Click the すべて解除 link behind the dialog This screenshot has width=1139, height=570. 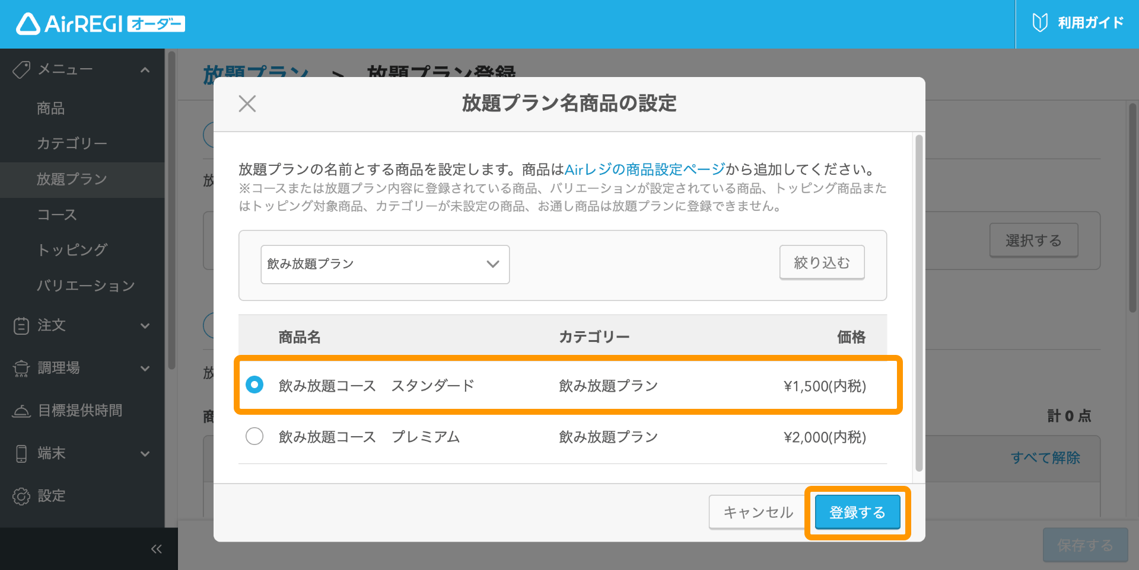point(1045,457)
